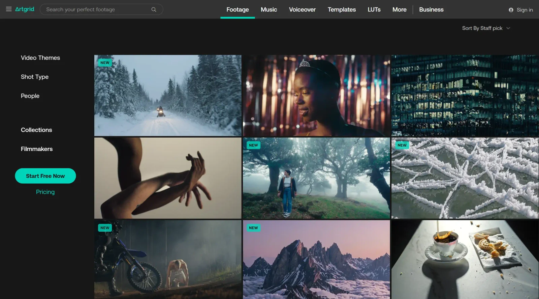Viewport: 539px width, 299px height.
Task: Click the Sign in link
Action: tap(525, 10)
